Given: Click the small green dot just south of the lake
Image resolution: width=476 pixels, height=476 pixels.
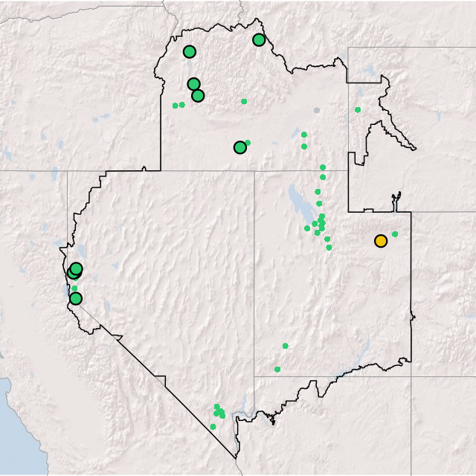Looking at the screenshot, I should [x=307, y=228].
